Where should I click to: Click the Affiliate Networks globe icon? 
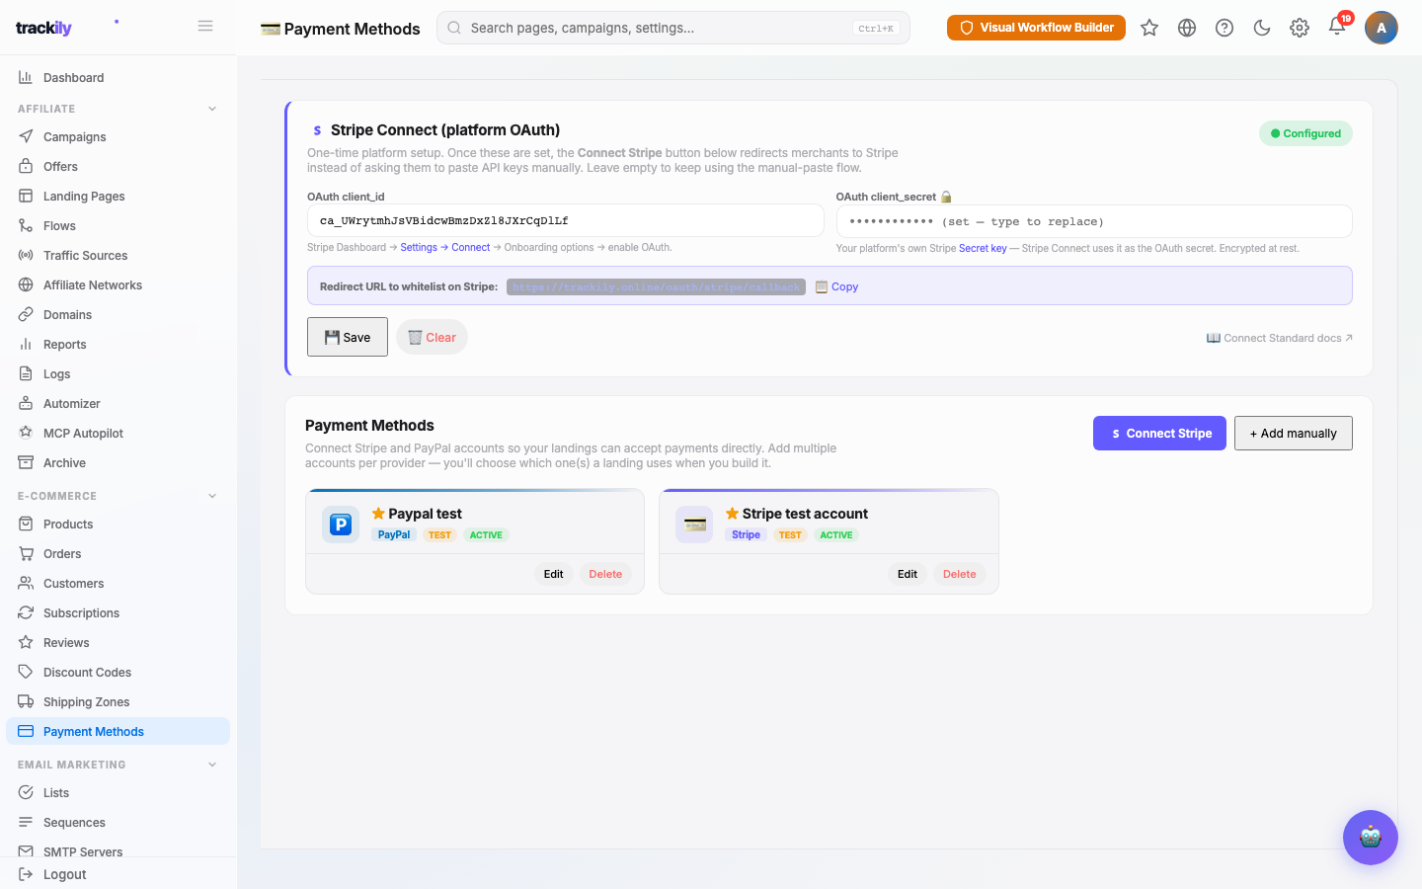26,284
